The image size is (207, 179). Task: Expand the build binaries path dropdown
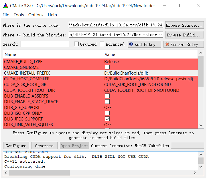coord(160,35)
